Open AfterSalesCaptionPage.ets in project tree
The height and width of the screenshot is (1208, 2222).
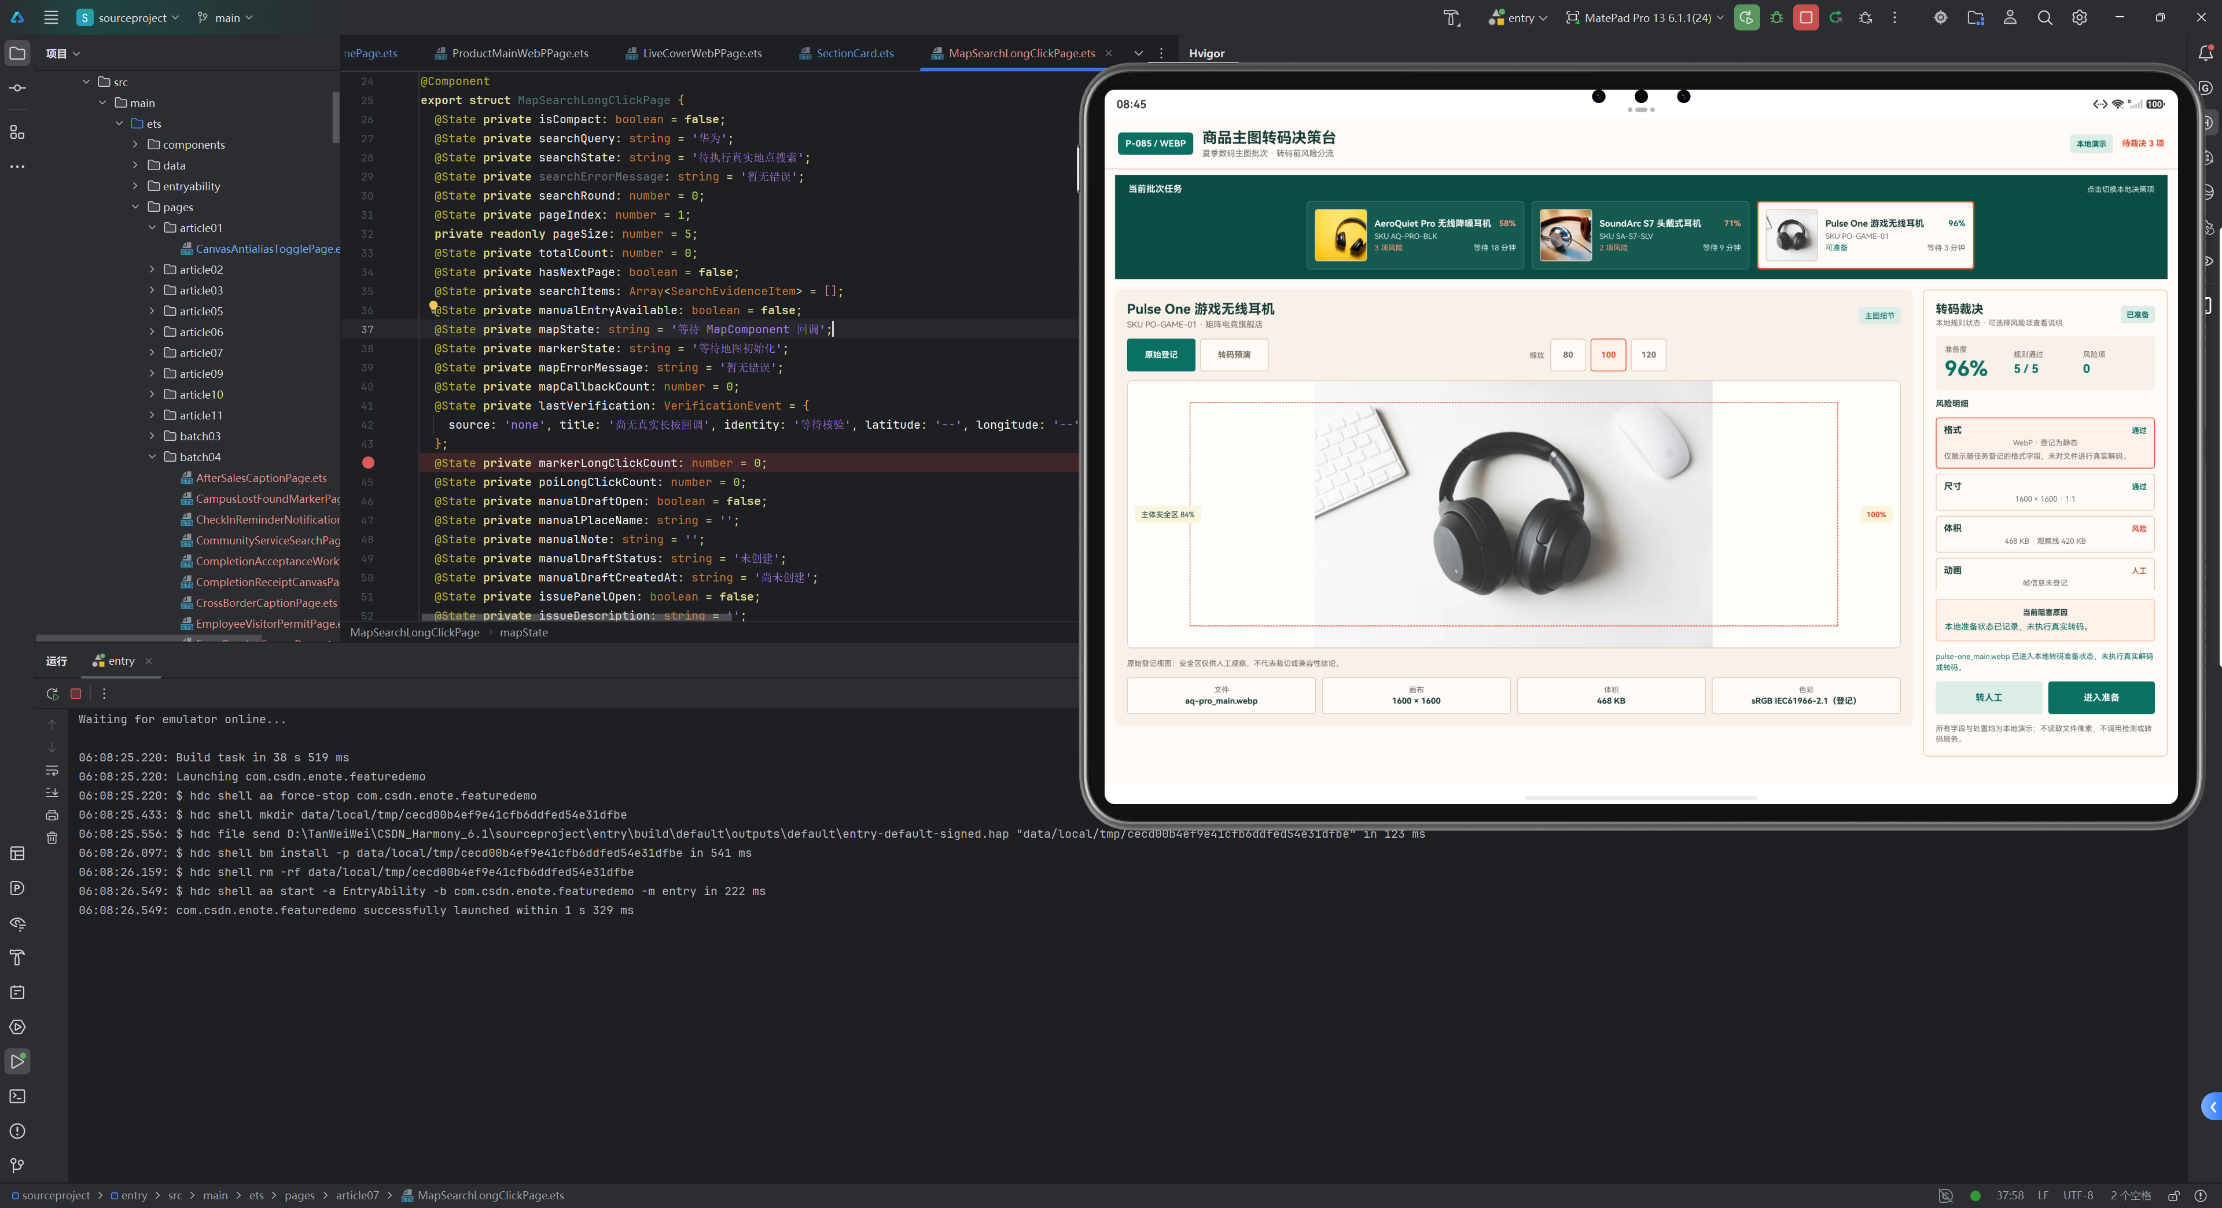(x=260, y=478)
